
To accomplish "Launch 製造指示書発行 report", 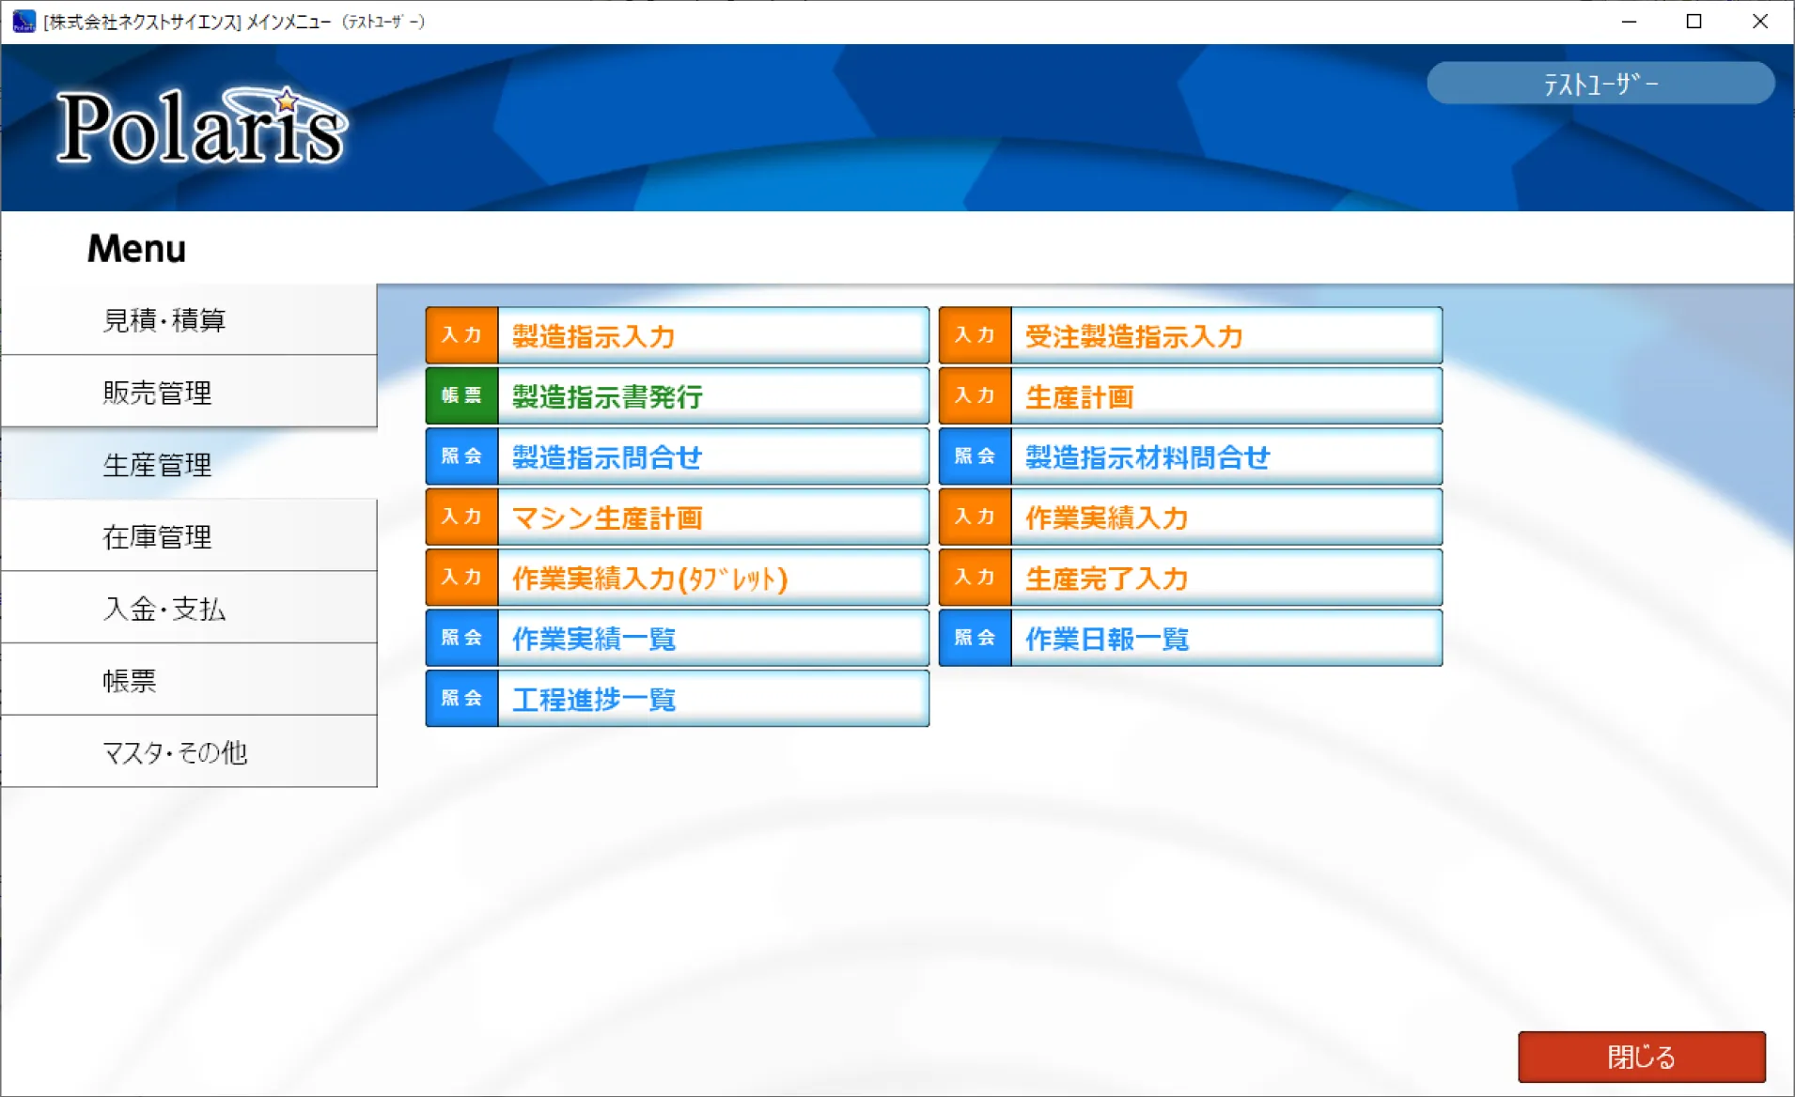I will [x=678, y=396].
